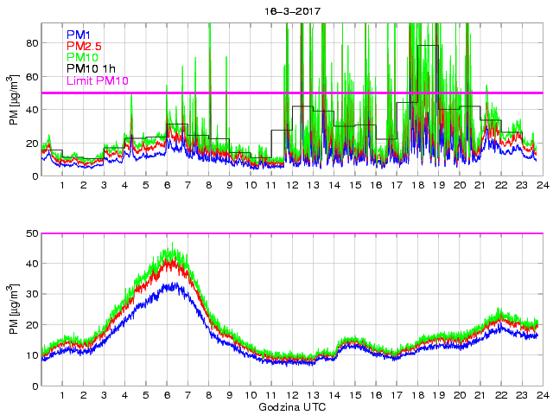
Task: Click hour 18 tick under the upper chart
Action: pyautogui.click(x=417, y=186)
